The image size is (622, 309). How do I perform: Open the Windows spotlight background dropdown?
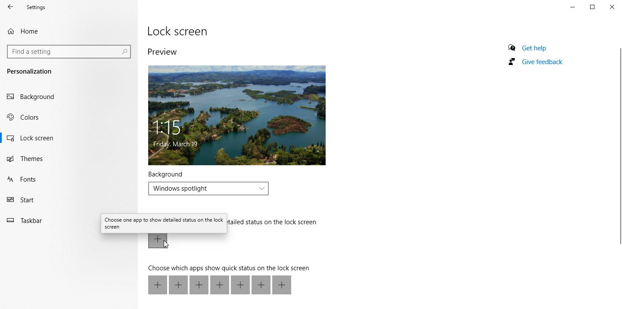pos(208,188)
